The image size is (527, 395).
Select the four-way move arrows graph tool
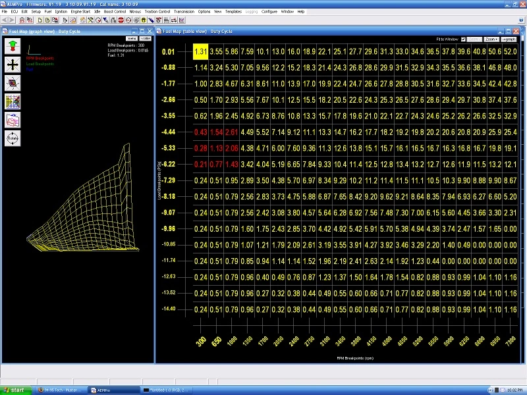[13, 65]
